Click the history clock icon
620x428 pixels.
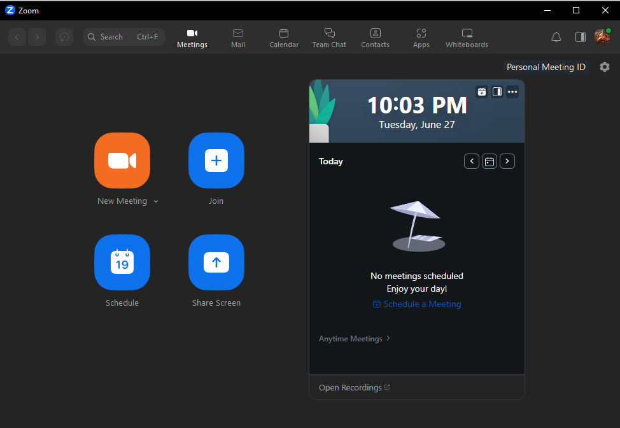[x=64, y=37]
